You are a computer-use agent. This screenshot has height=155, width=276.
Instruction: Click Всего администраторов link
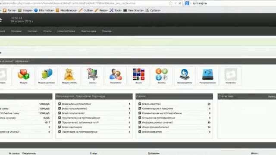(76, 104)
